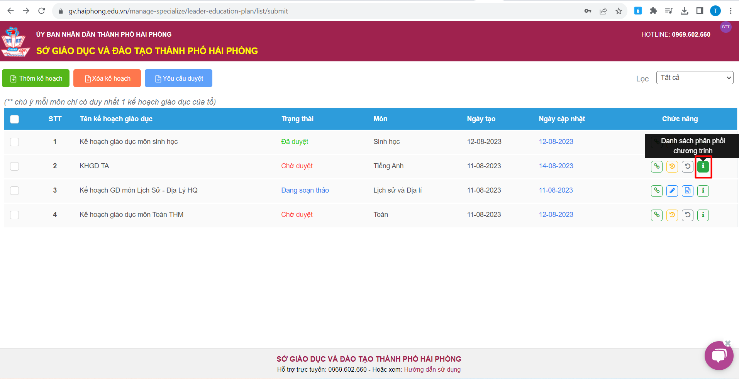Click the green link icon for Toán THM plan
The height and width of the screenshot is (379, 739).
click(x=656, y=215)
